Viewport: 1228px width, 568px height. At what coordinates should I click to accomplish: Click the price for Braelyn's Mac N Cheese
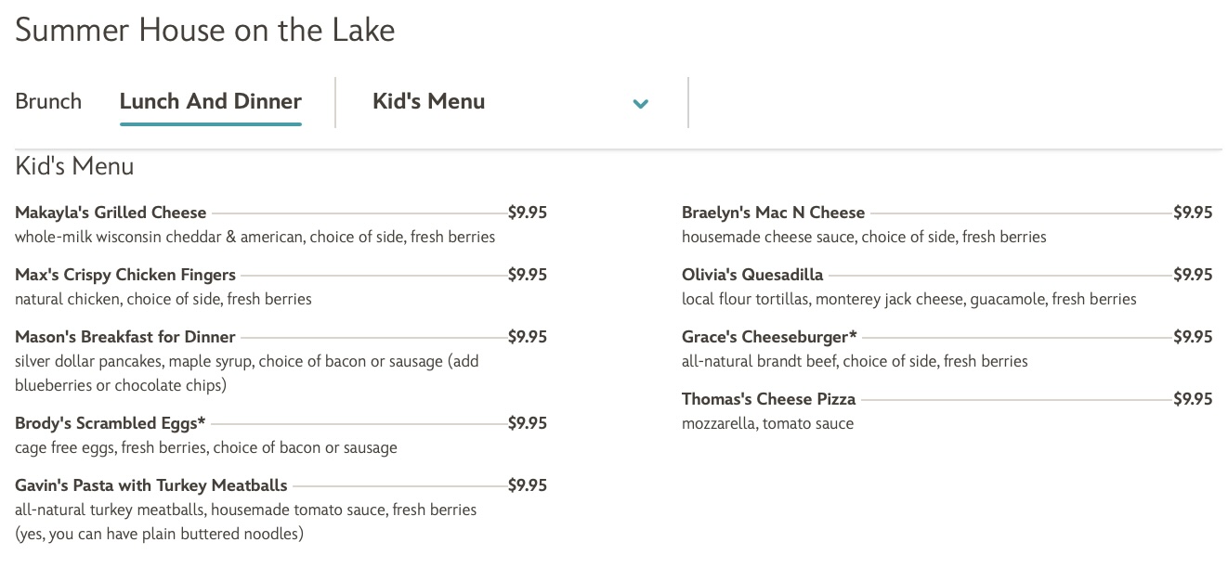(x=1194, y=213)
